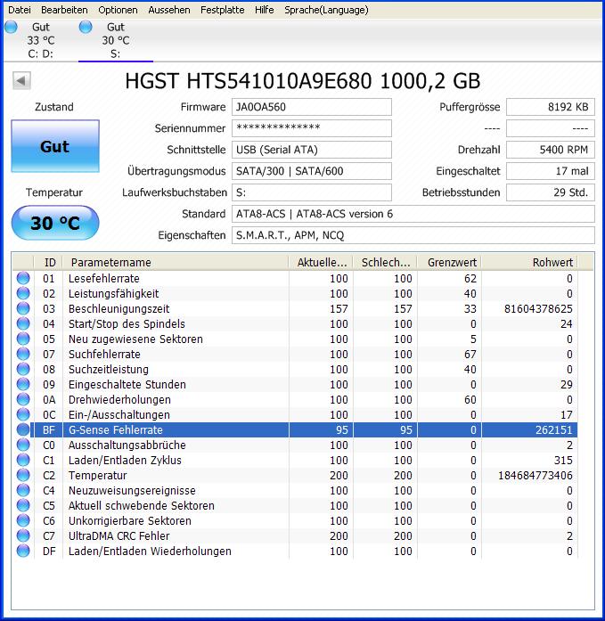This screenshot has height=621, width=605.
Task: Click the Eingeschaltet value 17 mal
Action: [x=551, y=171]
